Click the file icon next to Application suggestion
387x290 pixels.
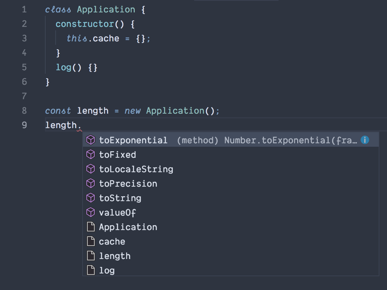pos(91,227)
